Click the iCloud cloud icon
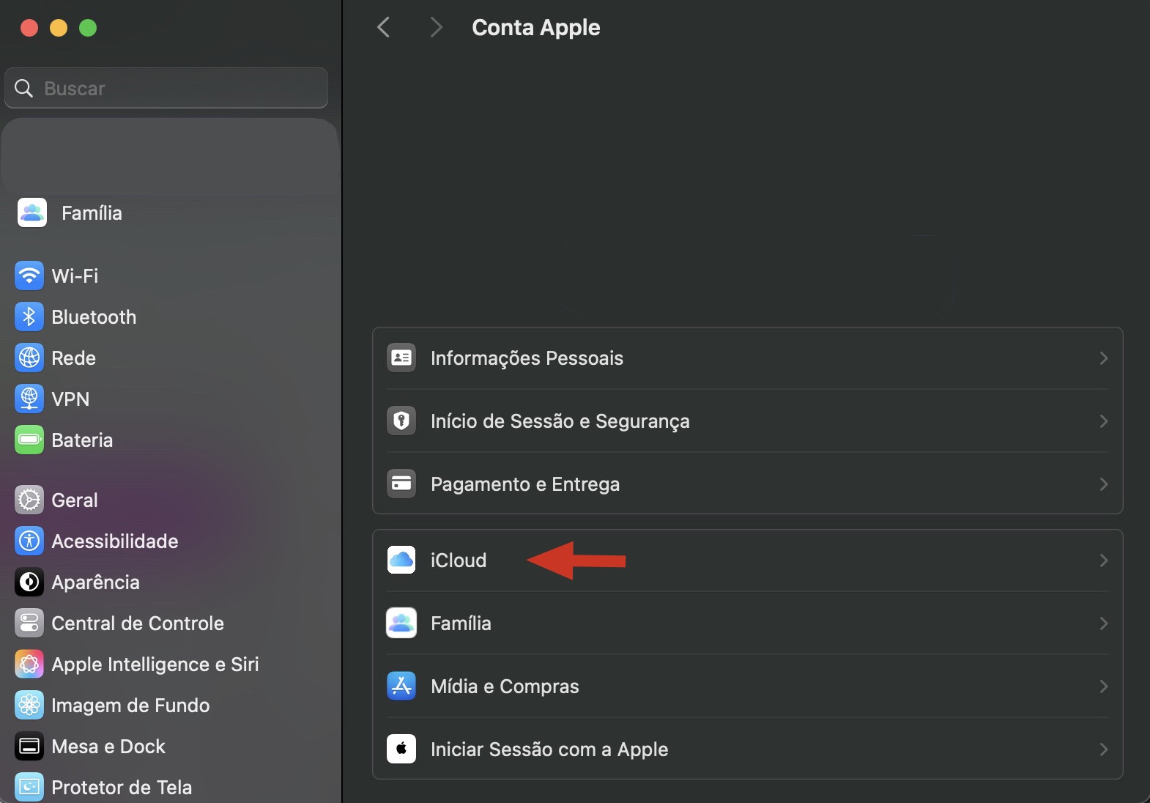This screenshot has width=1150, height=803. click(401, 560)
